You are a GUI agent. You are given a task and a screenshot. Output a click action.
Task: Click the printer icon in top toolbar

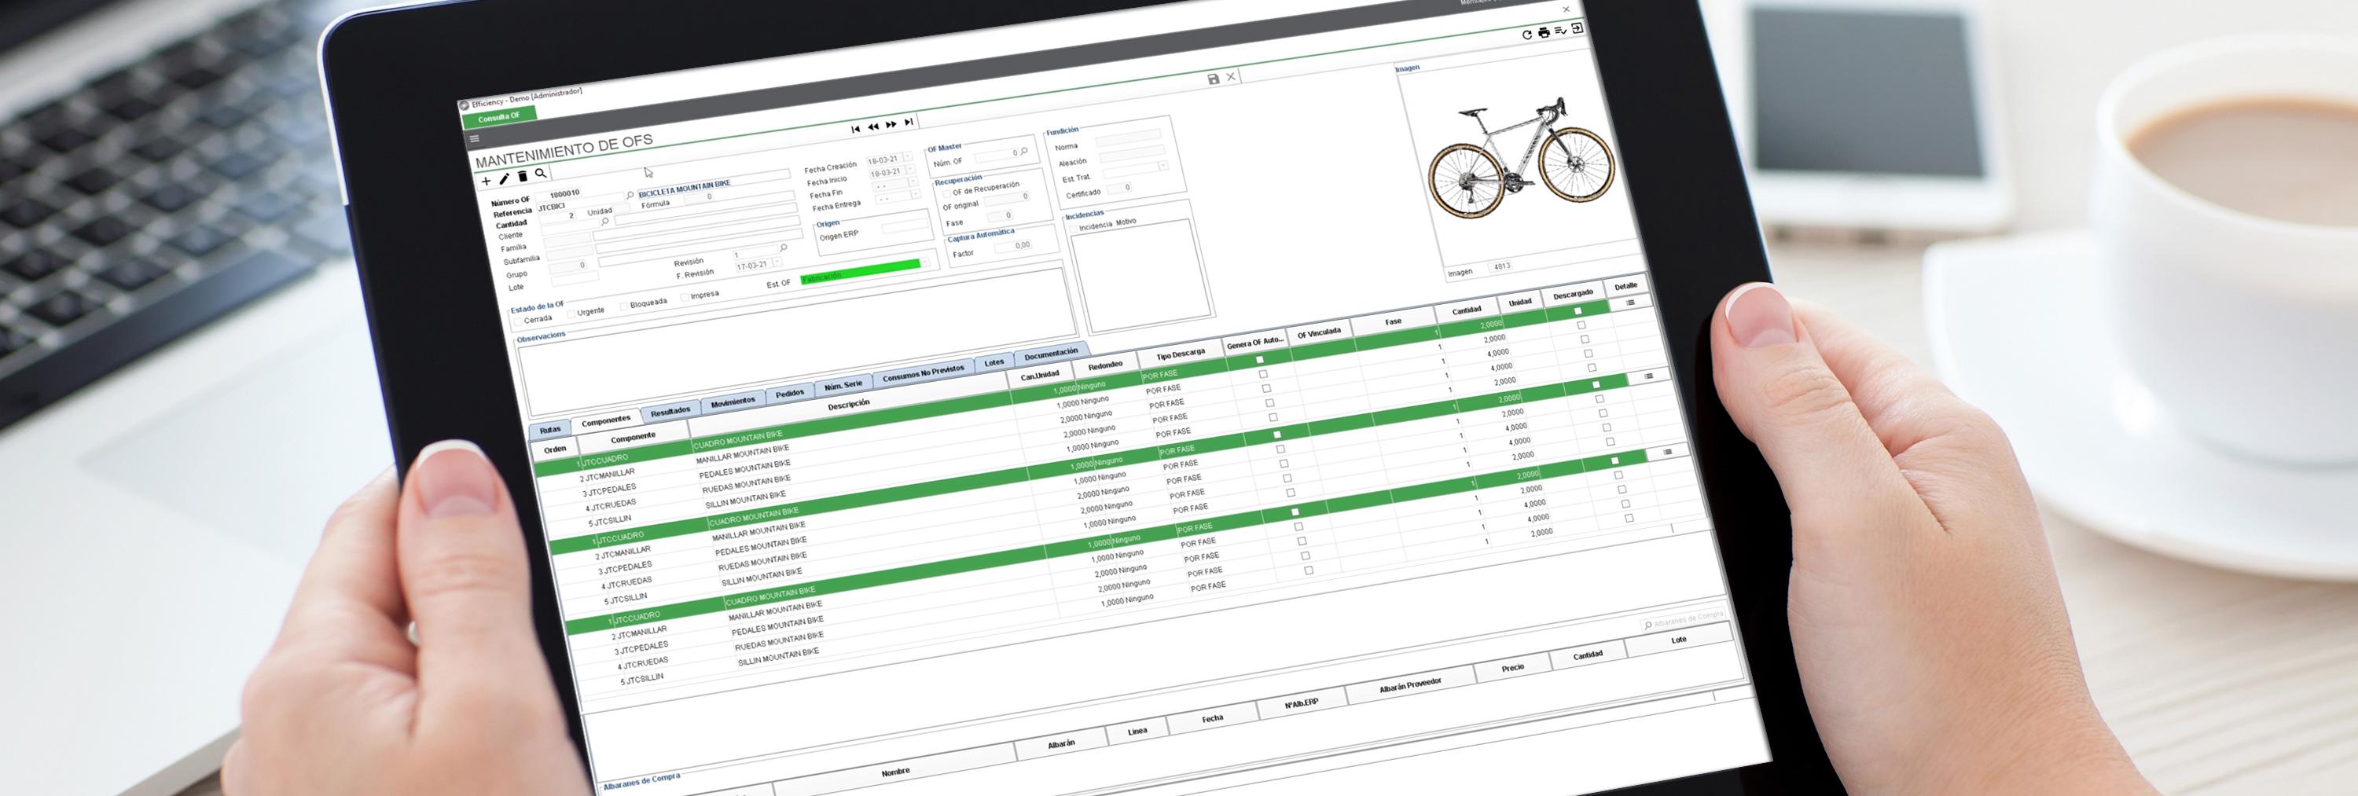1544,33
